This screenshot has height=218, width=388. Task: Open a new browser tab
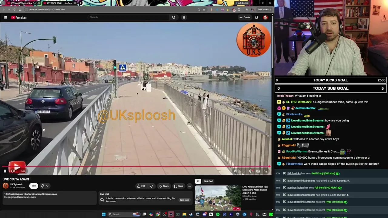80,3
